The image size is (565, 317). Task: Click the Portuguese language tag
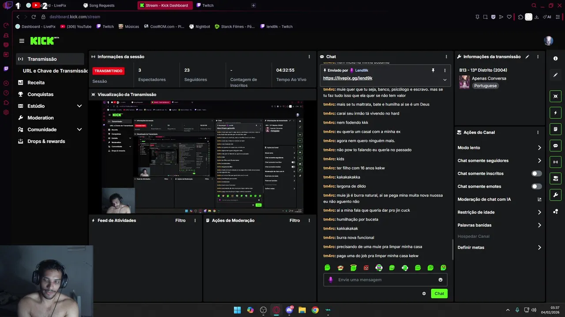point(486,86)
